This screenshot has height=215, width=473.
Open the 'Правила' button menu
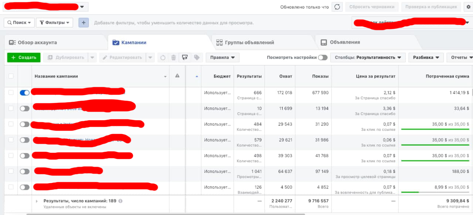coord(222,58)
